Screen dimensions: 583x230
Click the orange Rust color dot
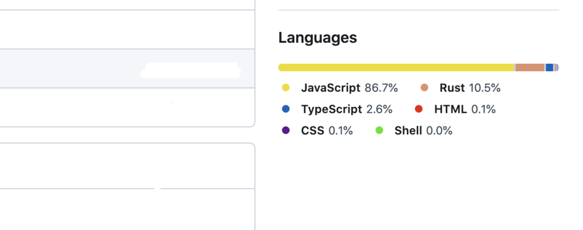(x=424, y=87)
